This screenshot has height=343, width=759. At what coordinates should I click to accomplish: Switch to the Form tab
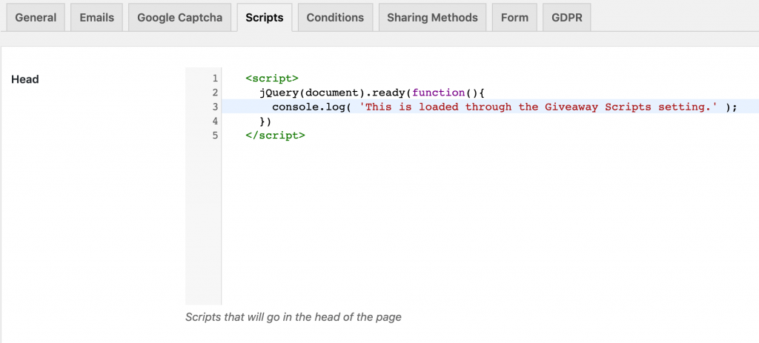tap(514, 18)
